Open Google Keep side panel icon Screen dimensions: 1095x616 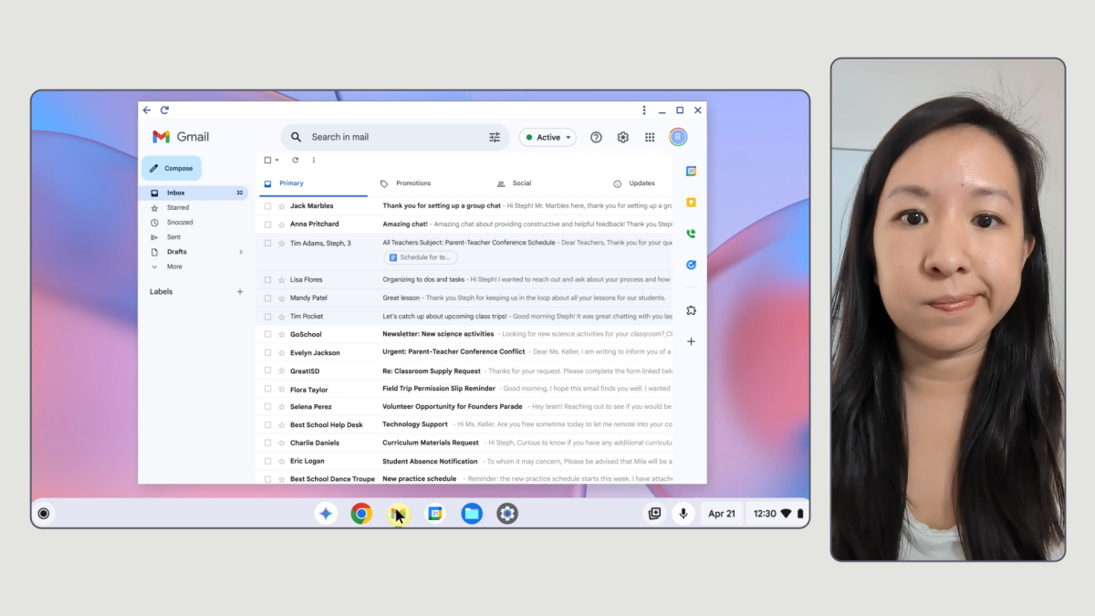[x=691, y=203]
